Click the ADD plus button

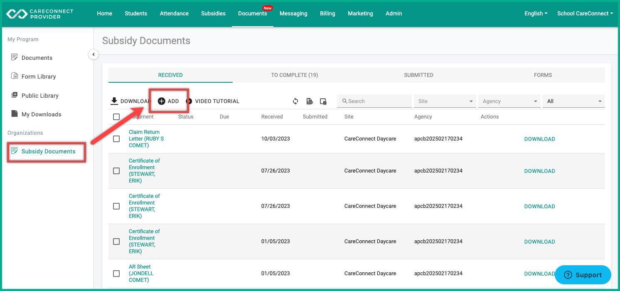pyautogui.click(x=168, y=101)
